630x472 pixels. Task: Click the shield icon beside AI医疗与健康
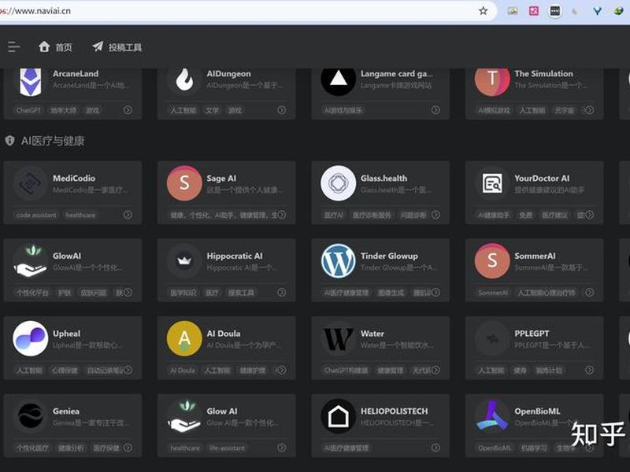pos(9,141)
